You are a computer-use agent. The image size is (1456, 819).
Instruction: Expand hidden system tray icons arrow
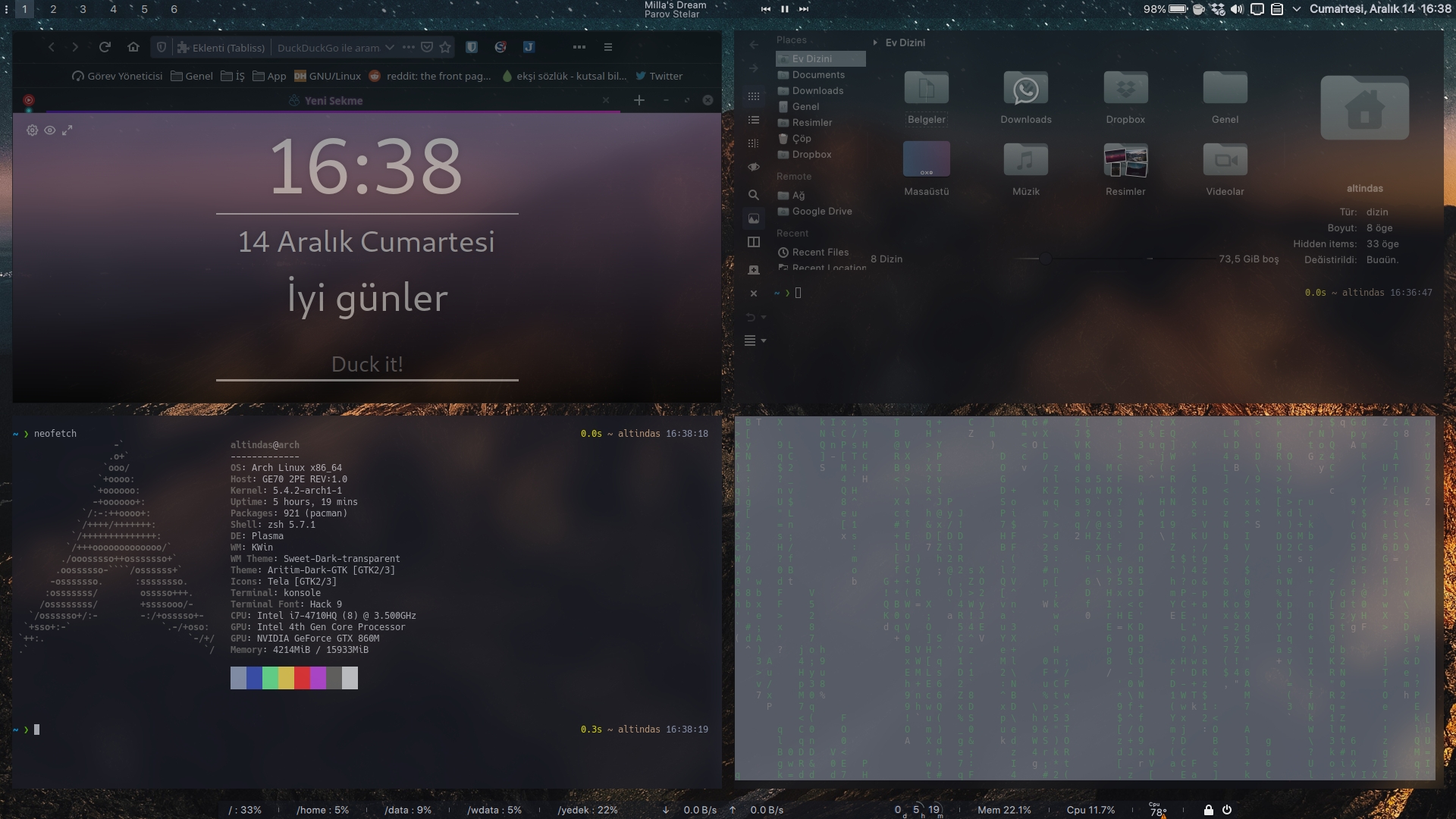(x=1296, y=9)
